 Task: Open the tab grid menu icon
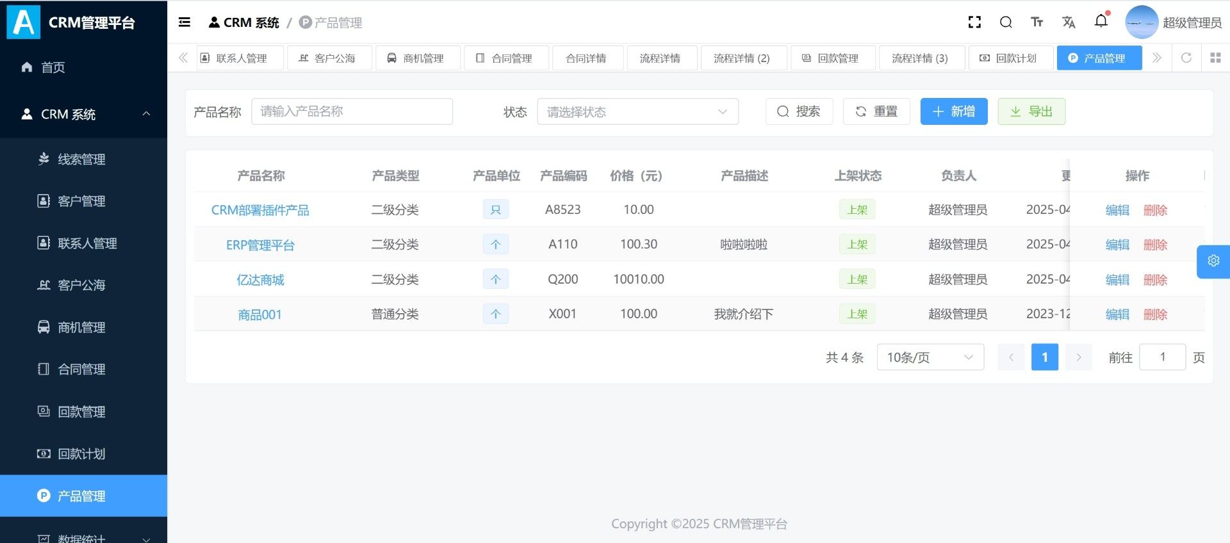click(1215, 58)
